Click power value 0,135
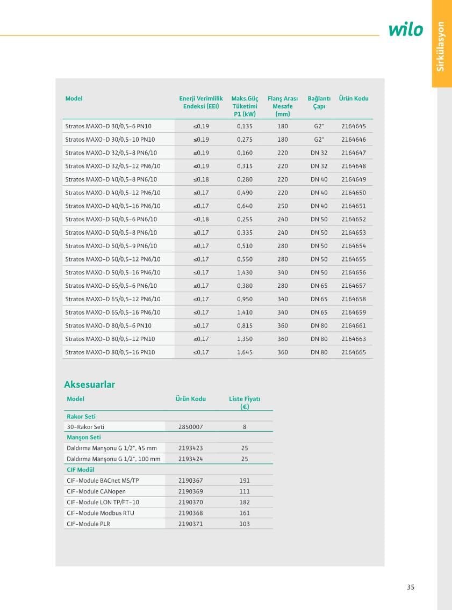Viewport: 452px width, 610px height. 245,126
